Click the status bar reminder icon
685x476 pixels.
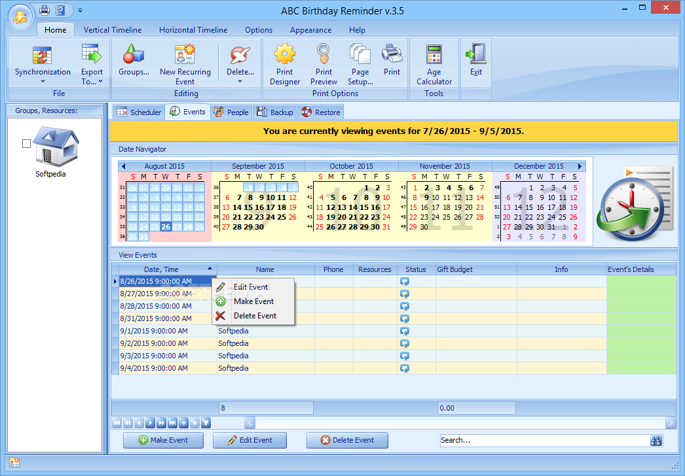coord(14,462)
